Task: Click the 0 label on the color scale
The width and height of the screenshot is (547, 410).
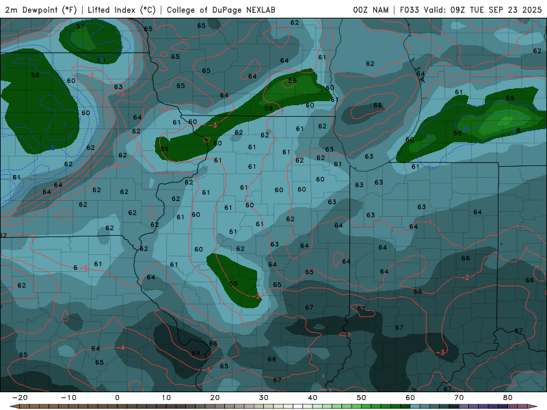Action: (117, 398)
